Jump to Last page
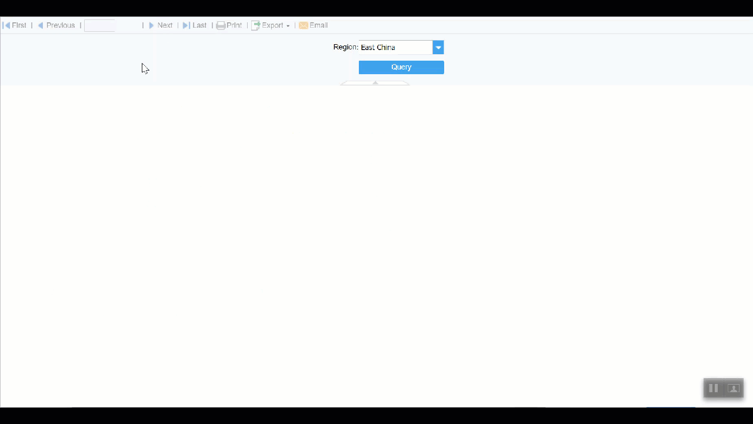 point(195,25)
